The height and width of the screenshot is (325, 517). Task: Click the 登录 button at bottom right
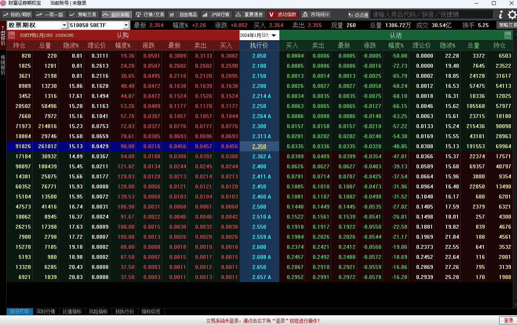coord(508,320)
